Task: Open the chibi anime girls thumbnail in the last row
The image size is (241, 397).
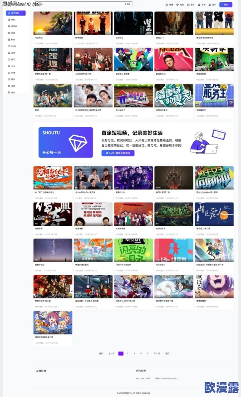Action: click(x=53, y=323)
